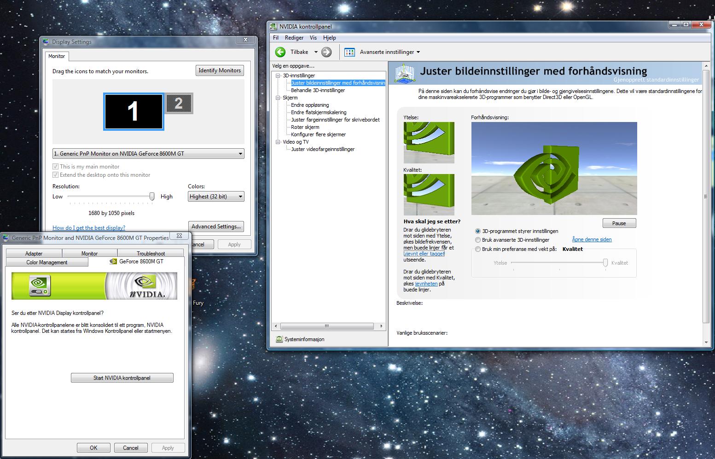This screenshot has width=715, height=459.
Task: Open the jevnheten link
Action: click(x=426, y=284)
